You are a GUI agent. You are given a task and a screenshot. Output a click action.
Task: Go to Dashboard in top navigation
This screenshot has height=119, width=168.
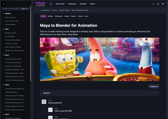72,4
